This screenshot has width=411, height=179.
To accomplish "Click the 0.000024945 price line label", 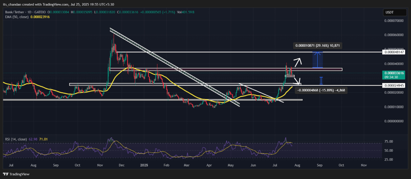I will tap(393, 85).
